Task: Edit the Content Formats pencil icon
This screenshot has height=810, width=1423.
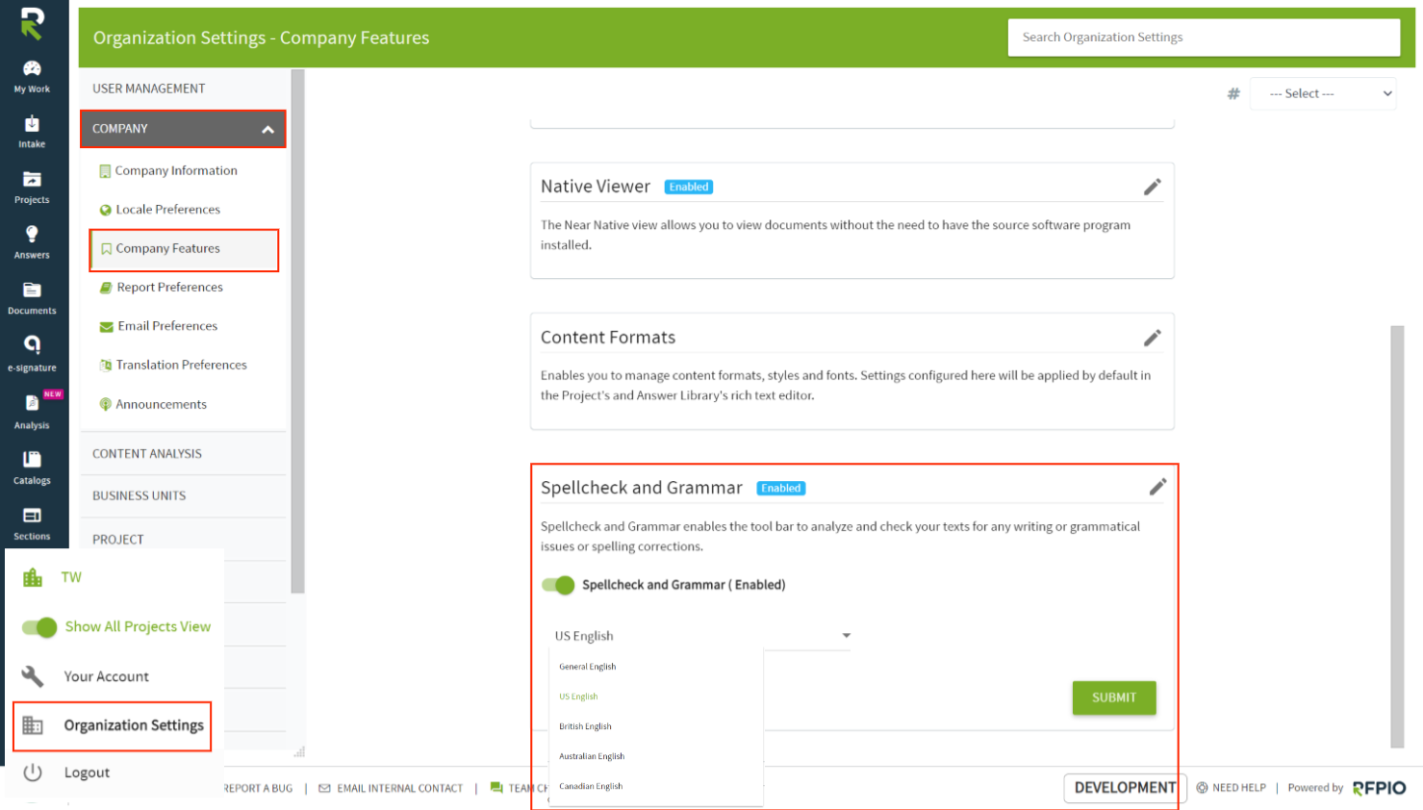Action: pyautogui.click(x=1152, y=338)
